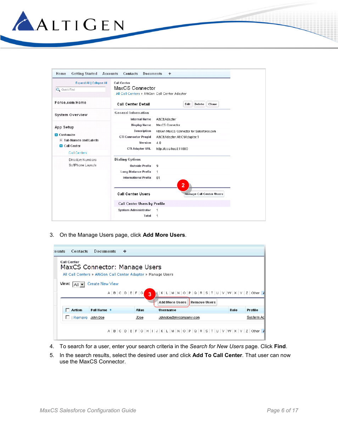Open the John Doe full name link
This screenshot has width=338, height=437.
click(x=97, y=318)
